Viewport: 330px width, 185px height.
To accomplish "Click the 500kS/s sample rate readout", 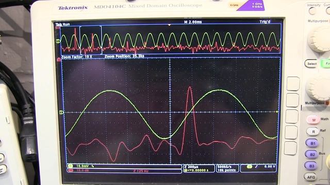I will (225, 166).
